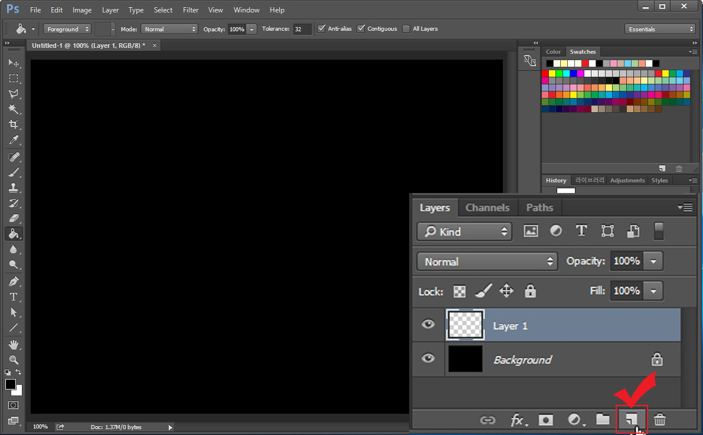This screenshot has height=435, width=703.
Task: Click the Link Layers icon
Action: point(488,420)
